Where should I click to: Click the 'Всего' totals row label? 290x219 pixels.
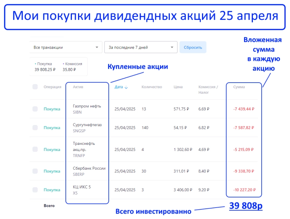49,206
